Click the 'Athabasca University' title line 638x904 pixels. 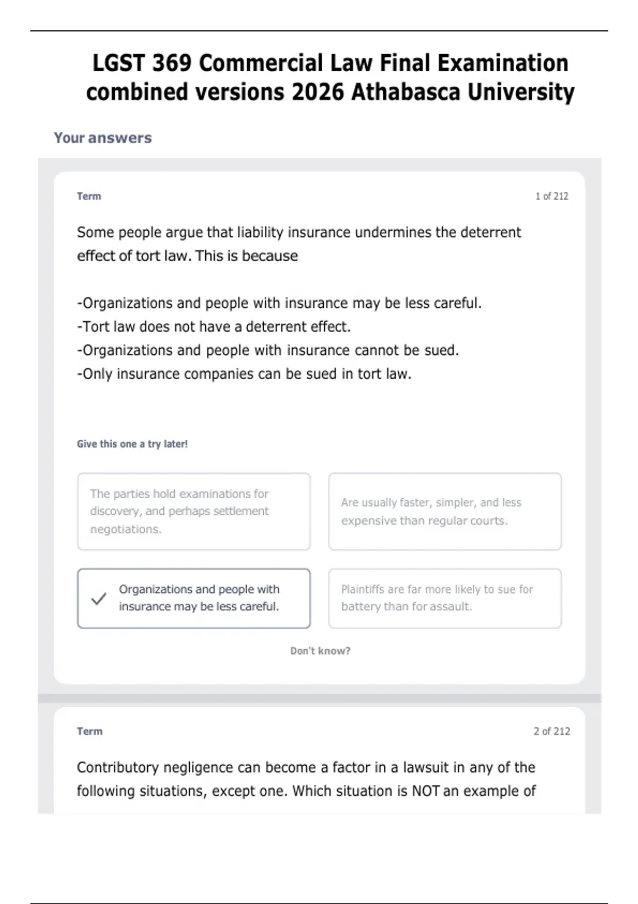coord(330,92)
